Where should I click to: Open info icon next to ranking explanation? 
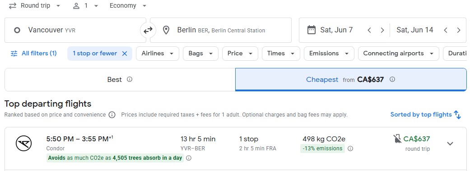(x=112, y=115)
